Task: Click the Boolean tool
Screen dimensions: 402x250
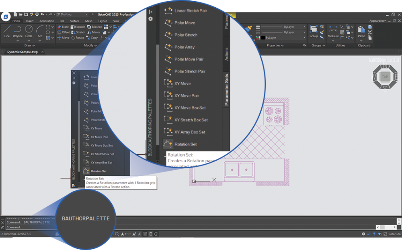Action: click(x=94, y=26)
